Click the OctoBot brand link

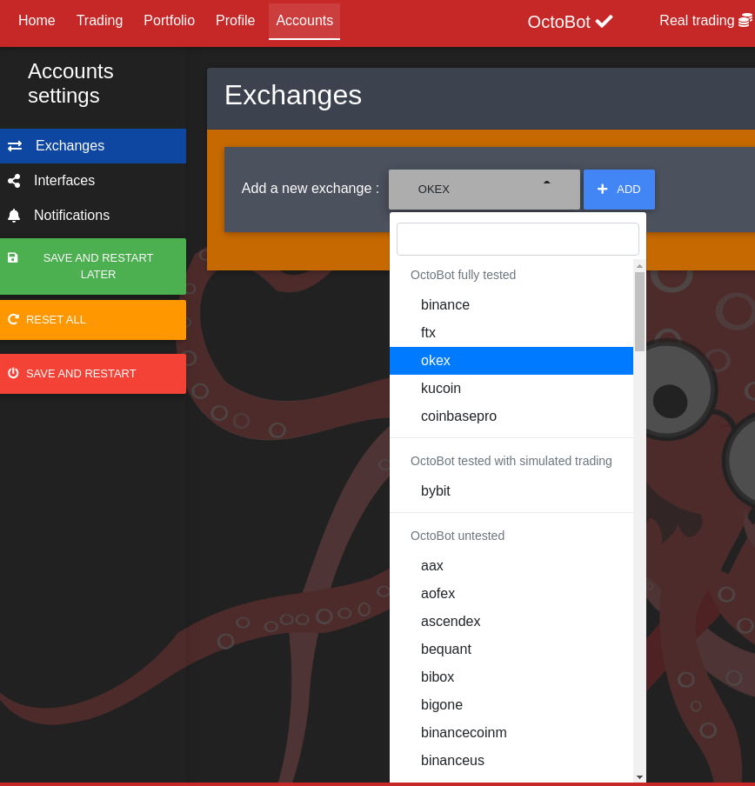pos(570,22)
